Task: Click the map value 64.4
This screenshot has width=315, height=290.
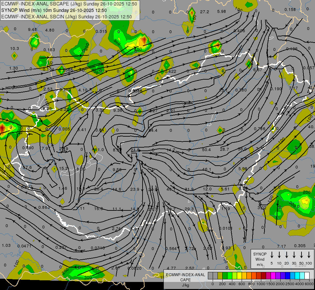Action: pyautogui.click(x=153, y=130)
